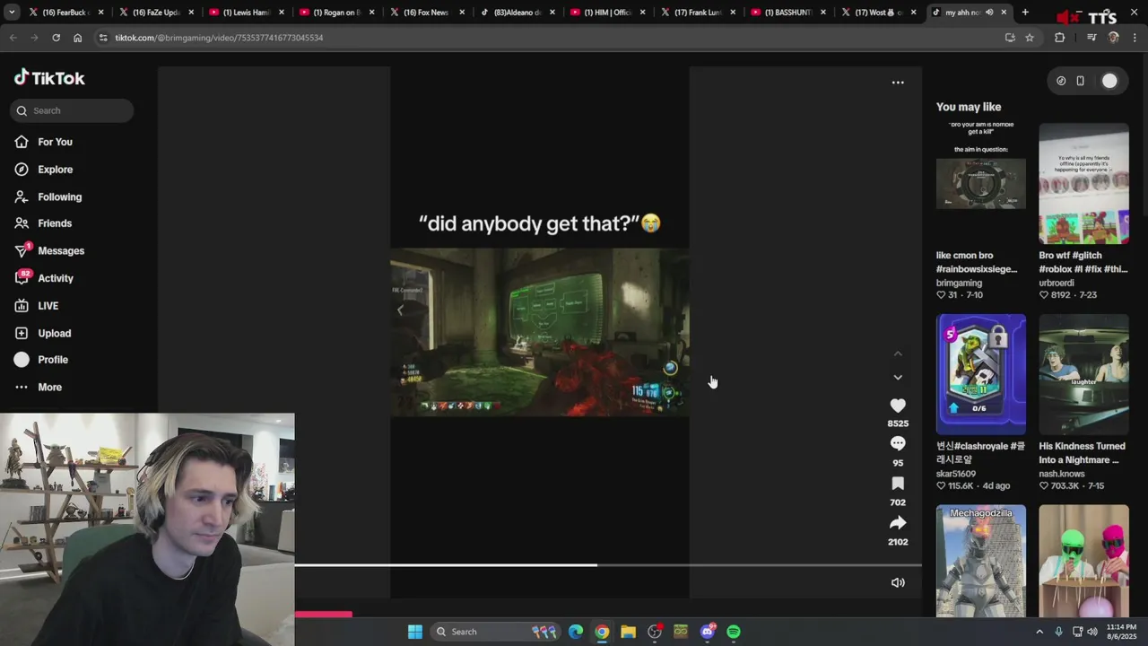The height and width of the screenshot is (646, 1148).
Task: Bookmark the video to favorites
Action: [x=898, y=484]
